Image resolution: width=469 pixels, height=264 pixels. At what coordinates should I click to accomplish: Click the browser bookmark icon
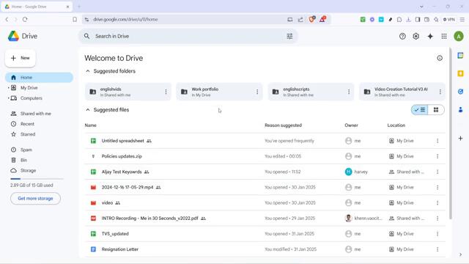pos(75,20)
